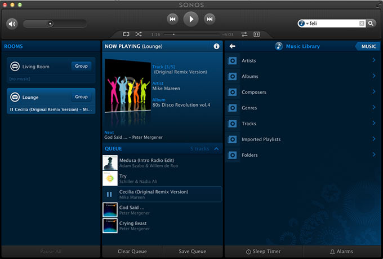Click the Clear Queue button
Image resolution: width=383 pixels, height=259 pixels.
click(x=132, y=252)
